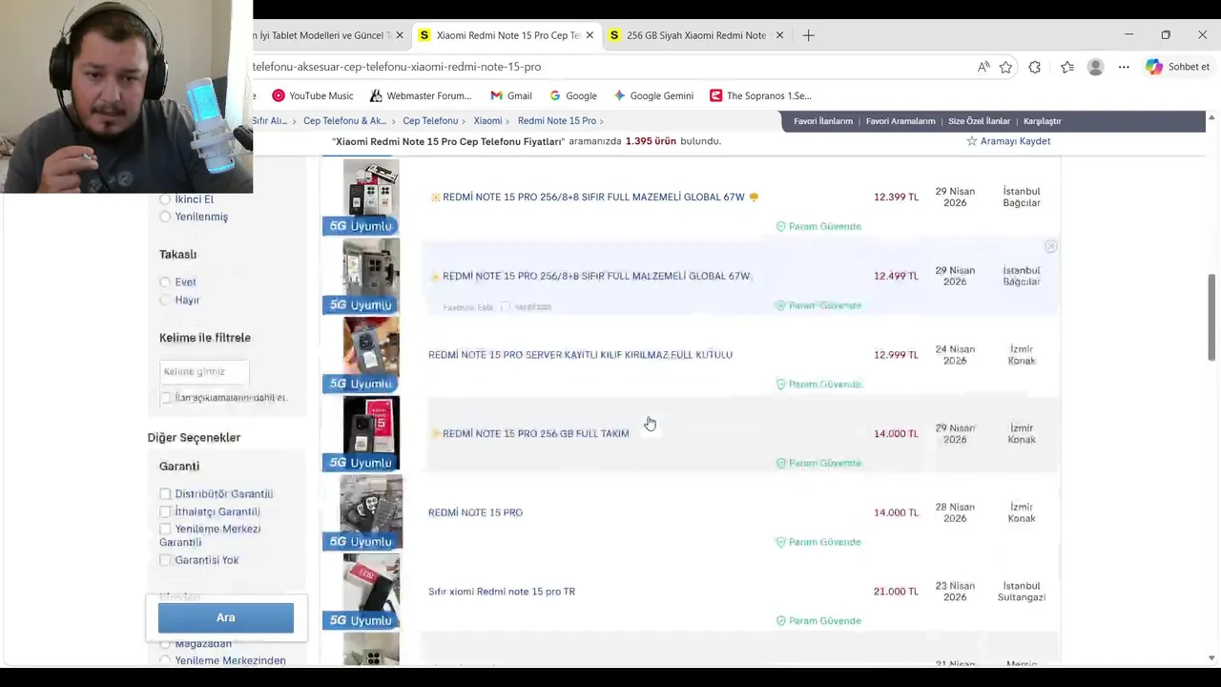Go to 'Xiaomi' breadcrumb link

(x=487, y=121)
